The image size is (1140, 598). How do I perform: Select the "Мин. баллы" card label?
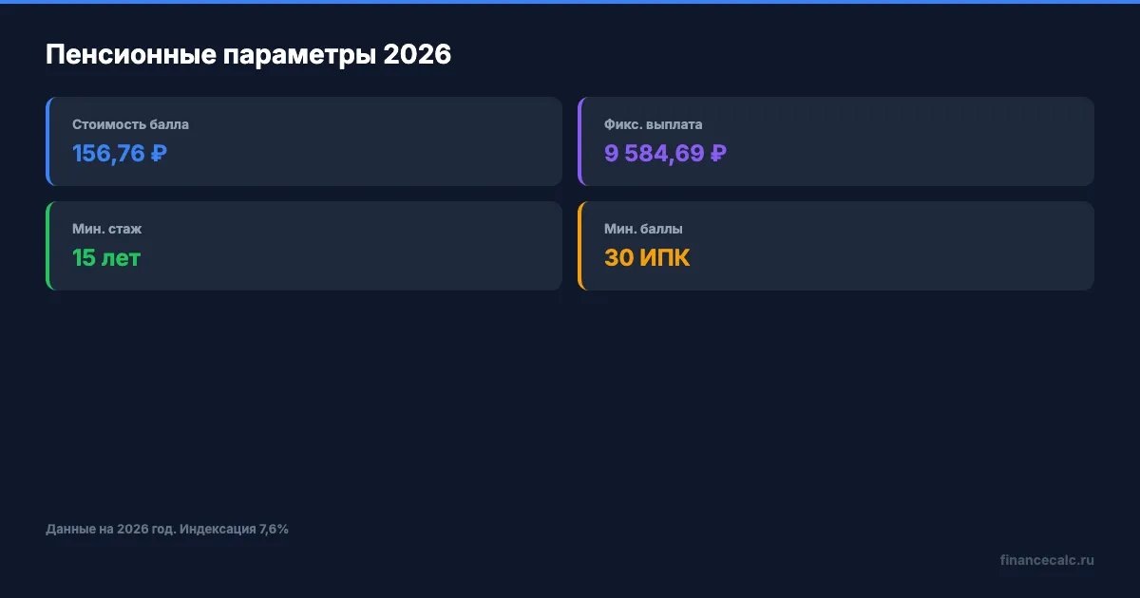[643, 229]
